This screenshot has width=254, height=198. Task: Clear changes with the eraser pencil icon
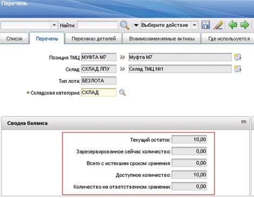[218, 25]
